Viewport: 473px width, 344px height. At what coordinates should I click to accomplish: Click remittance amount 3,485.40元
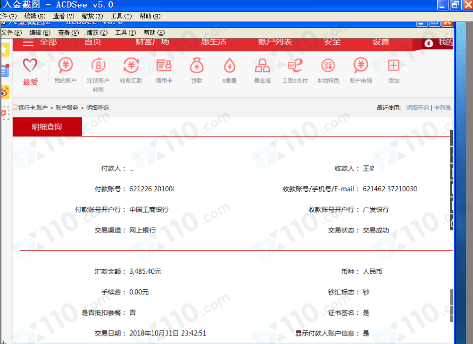click(145, 271)
